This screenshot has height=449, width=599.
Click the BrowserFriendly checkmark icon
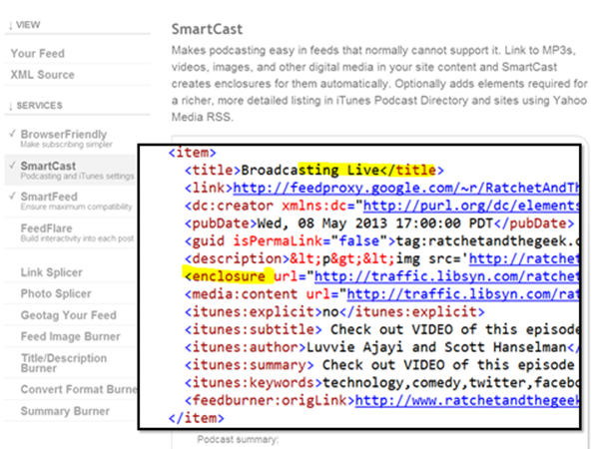click(13, 134)
